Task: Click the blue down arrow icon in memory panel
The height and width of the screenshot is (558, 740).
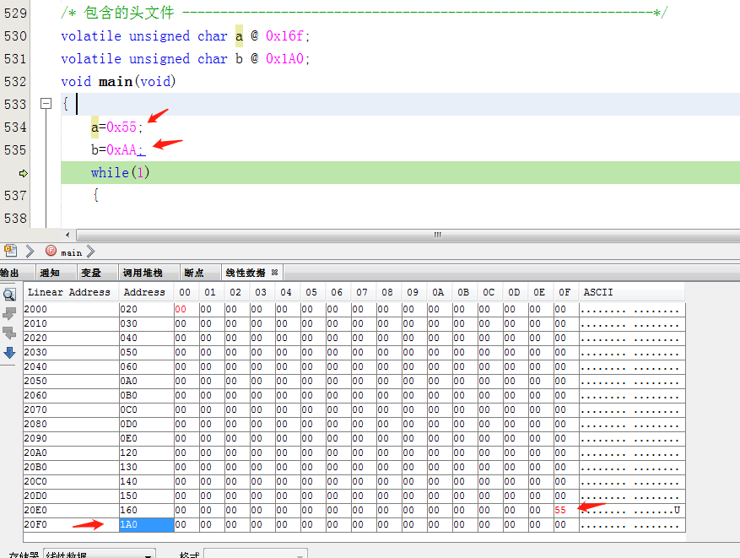Action: (9, 353)
